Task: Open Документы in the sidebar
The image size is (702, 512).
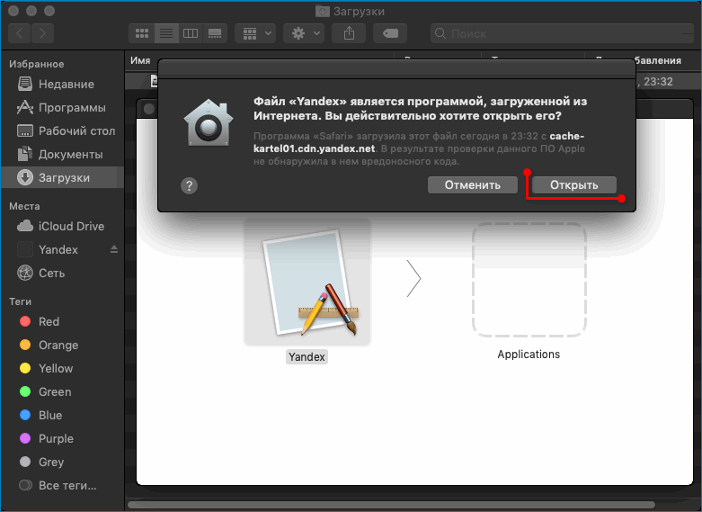Action: coord(62,154)
